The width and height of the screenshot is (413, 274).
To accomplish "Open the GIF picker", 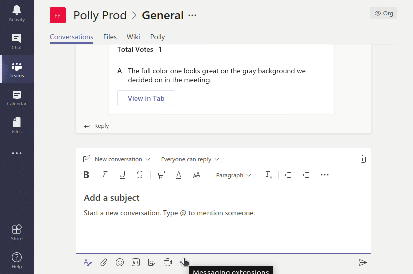I will click(136, 262).
